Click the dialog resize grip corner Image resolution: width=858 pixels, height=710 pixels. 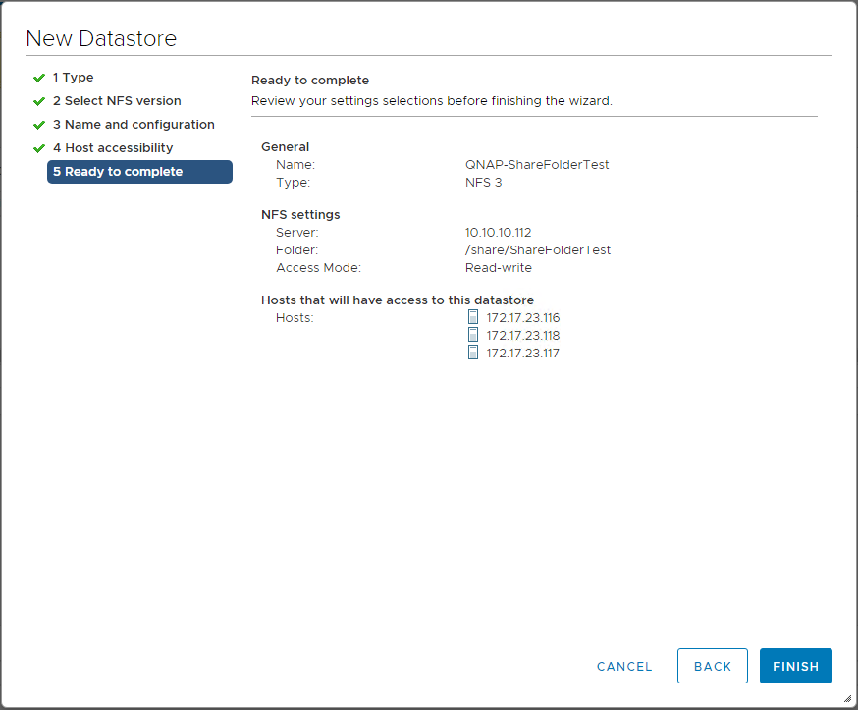coord(847,699)
